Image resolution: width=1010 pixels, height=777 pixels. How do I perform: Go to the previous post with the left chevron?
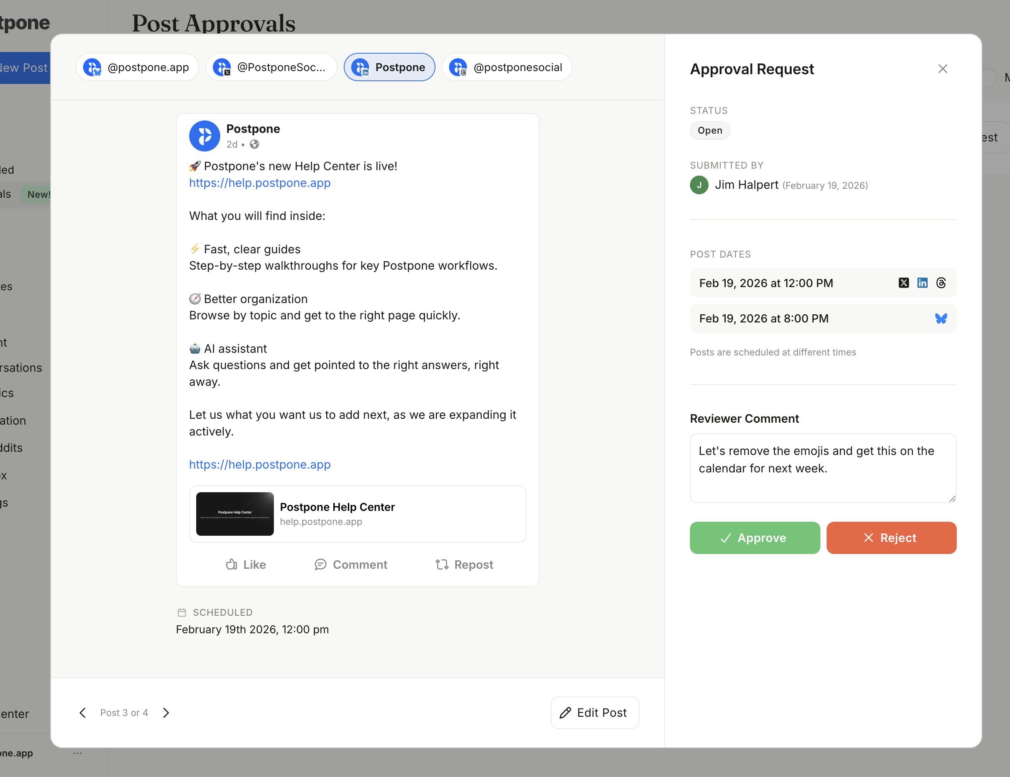[82, 713]
